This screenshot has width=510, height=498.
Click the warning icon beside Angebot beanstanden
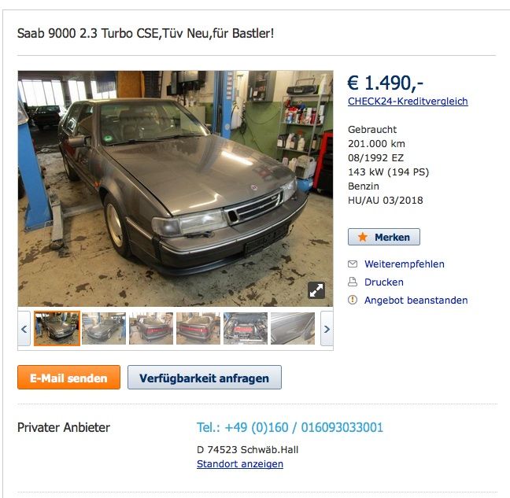coord(353,300)
